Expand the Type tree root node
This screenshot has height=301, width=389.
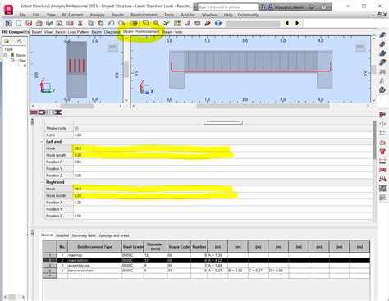click(x=6, y=55)
